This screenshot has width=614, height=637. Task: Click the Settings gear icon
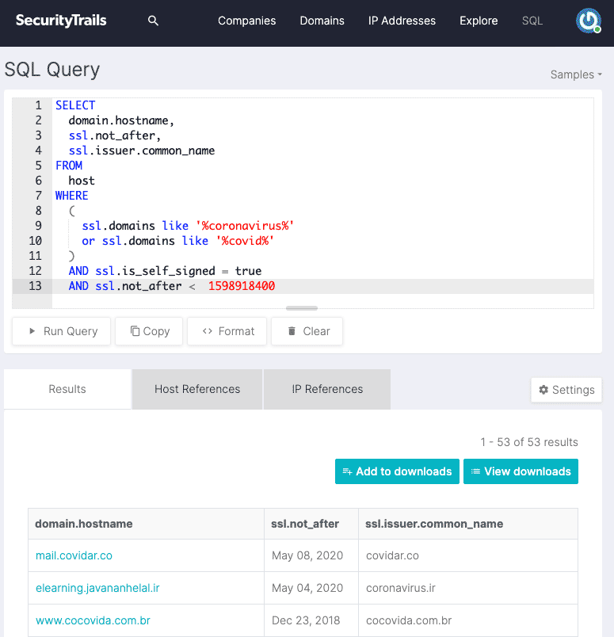pos(543,390)
